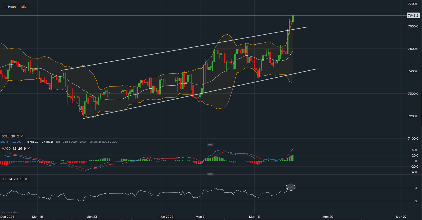
Task: Open the 4 Hours timeframe dropdown
Action: click(x=11, y=7)
